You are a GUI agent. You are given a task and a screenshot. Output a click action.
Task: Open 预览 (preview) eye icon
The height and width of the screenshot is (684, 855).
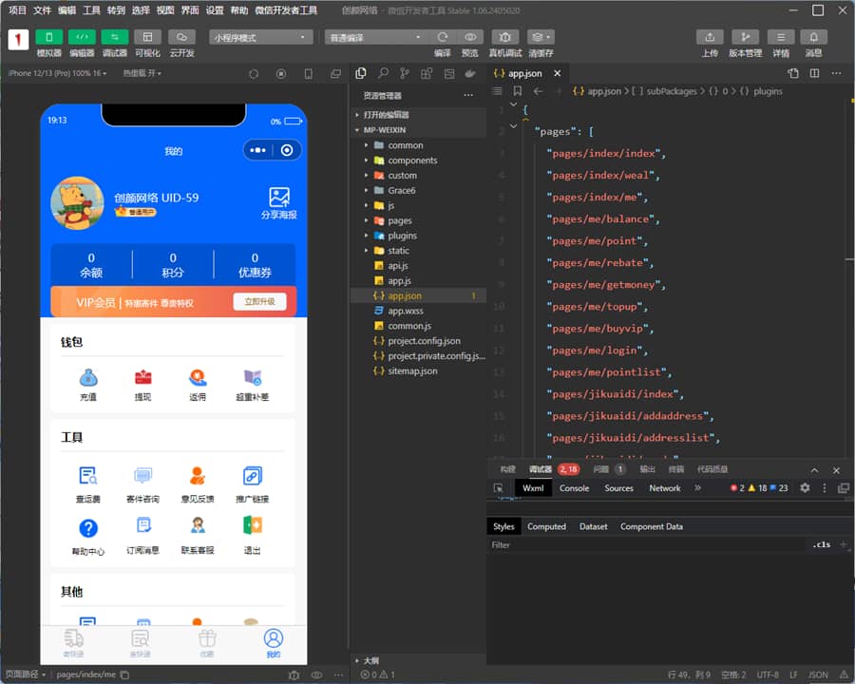tap(469, 37)
